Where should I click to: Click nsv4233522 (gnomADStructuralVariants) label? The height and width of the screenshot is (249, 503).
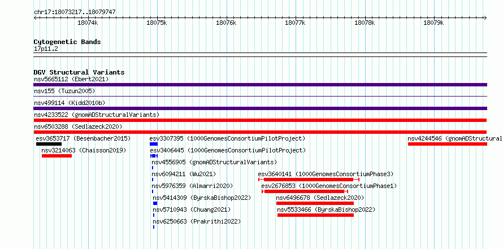pos(97,115)
